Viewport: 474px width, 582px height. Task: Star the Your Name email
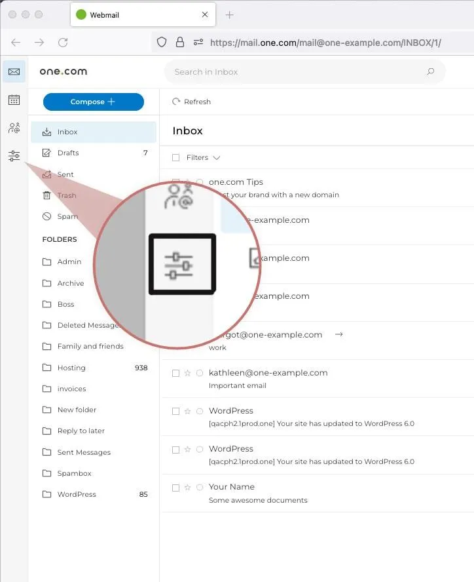pyautogui.click(x=187, y=488)
